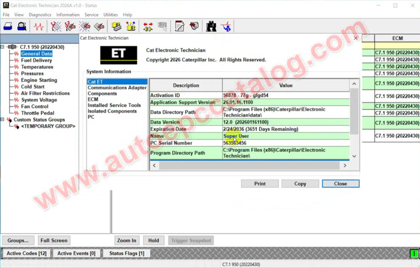Click the Print toolbar icon
This screenshot has width=420, height=268.
tap(8, 27)
